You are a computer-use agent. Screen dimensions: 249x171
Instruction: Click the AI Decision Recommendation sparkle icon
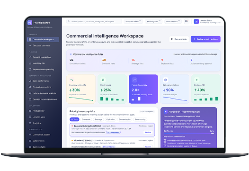(x=166, y=112)
